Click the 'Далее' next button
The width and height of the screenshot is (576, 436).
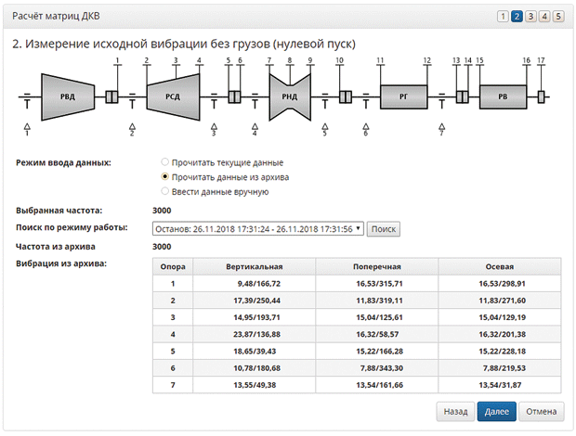[x=497, y=412]
